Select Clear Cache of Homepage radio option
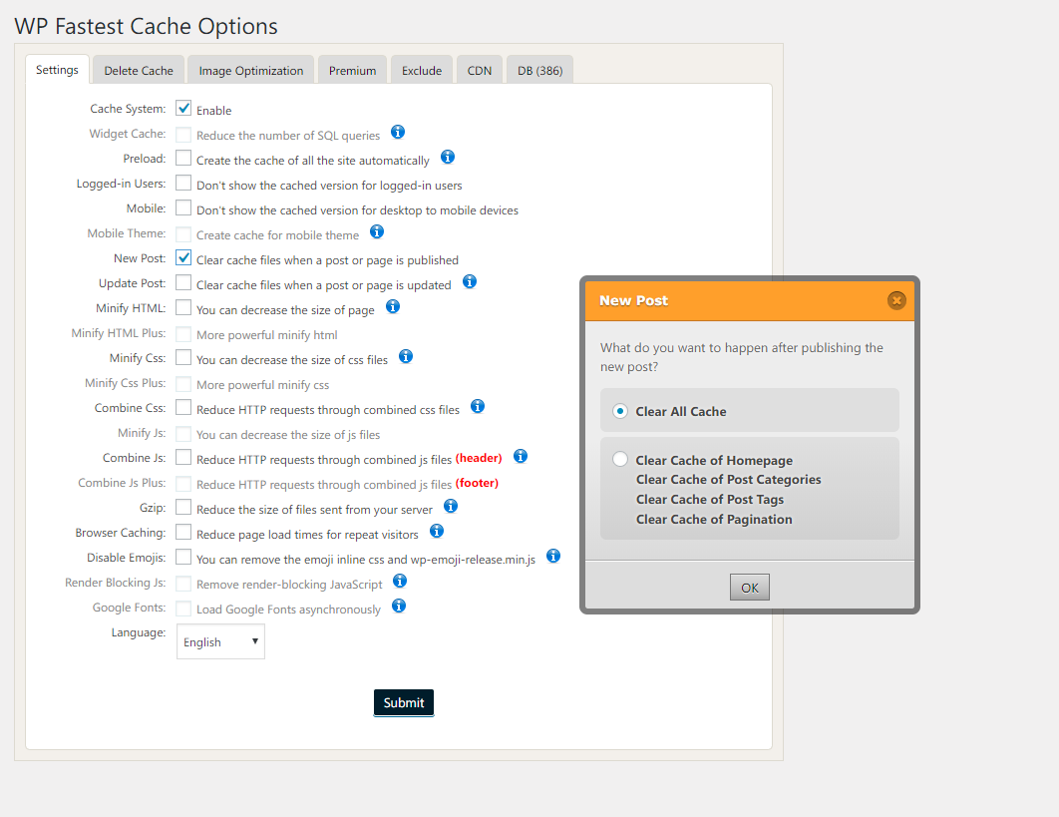This screenshot has width=1059, height=817. pos(620,459)
